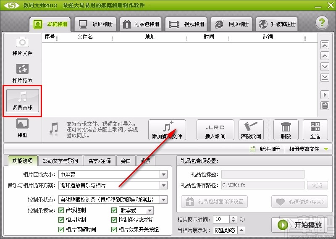This screenshot has height=239, width=336.
Task: Click the 序号 column header
Action: (50, 37)
